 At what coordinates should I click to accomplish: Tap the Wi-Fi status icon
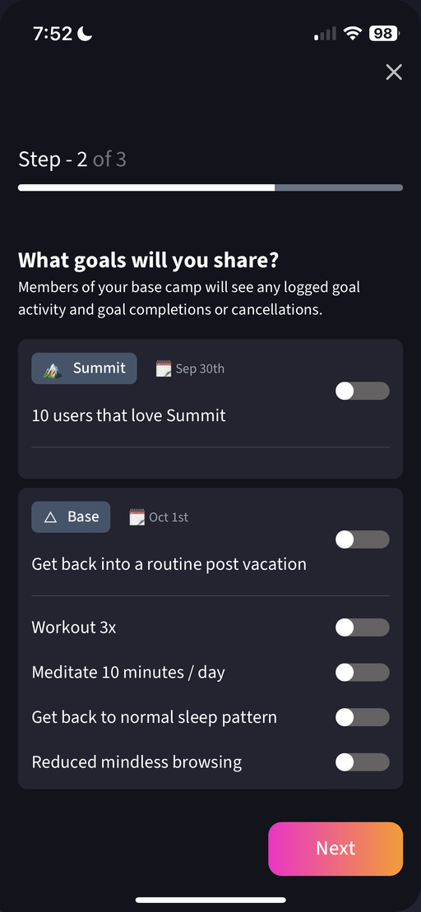pyautogui.click(x=352, y=34)
